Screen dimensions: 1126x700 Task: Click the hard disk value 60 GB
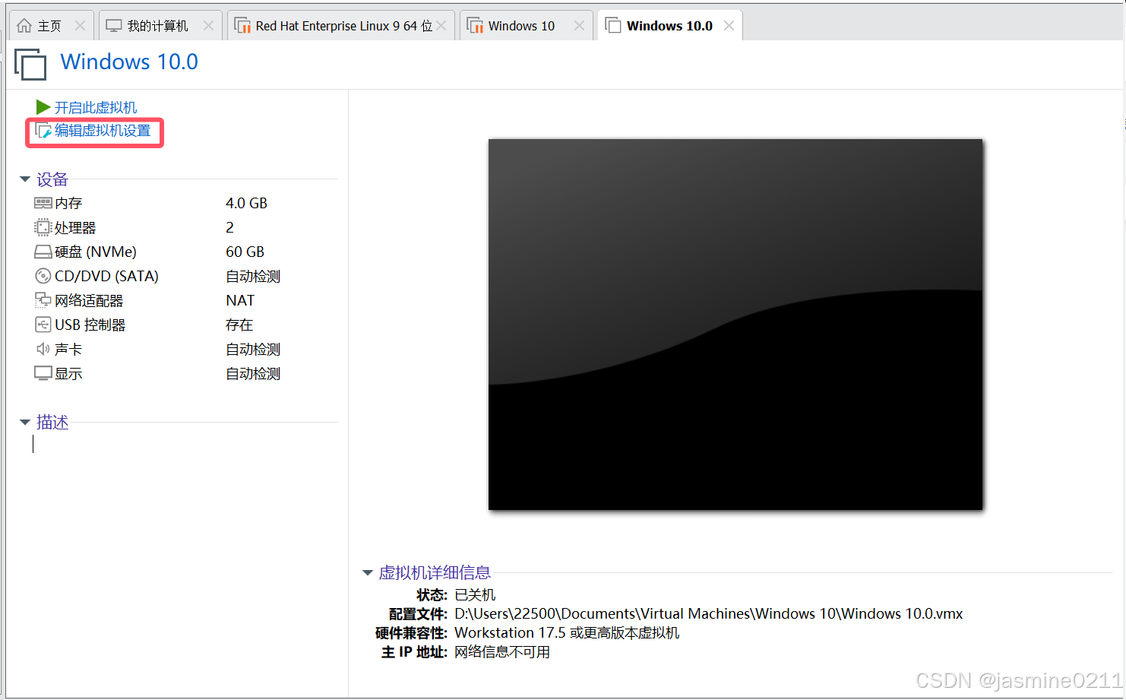click(x=245, y=252)
